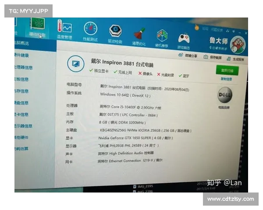Click the disk value KBG40ZNS256G NVMe KIOXIA
This screenshot has width=263, height=210.
146,130
